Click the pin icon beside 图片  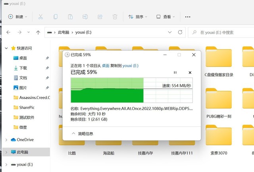[x=47, y=88]
